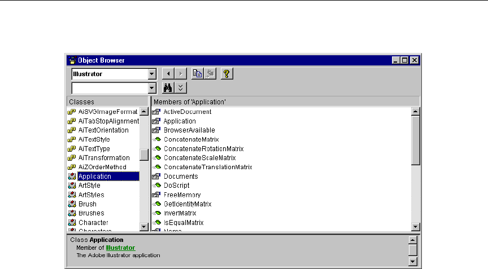Click the Documents member

181,177
